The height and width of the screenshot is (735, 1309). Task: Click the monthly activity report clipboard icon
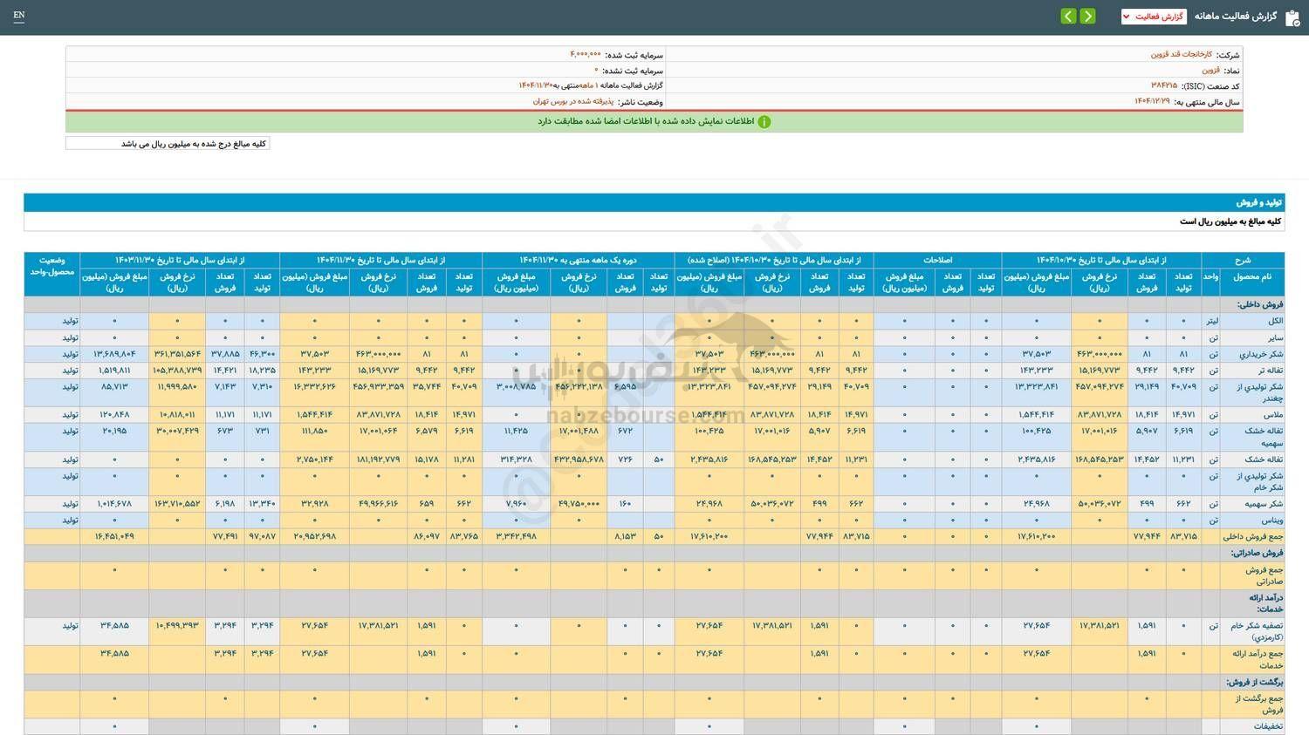1292,17
